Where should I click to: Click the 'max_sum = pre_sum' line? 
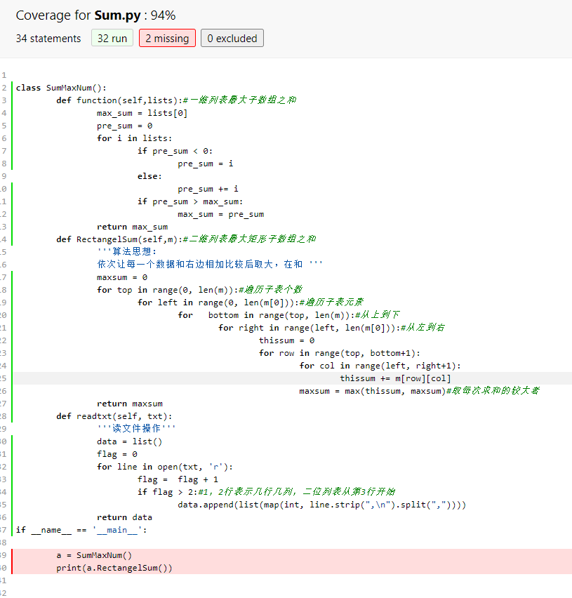[x=221, y=214]
